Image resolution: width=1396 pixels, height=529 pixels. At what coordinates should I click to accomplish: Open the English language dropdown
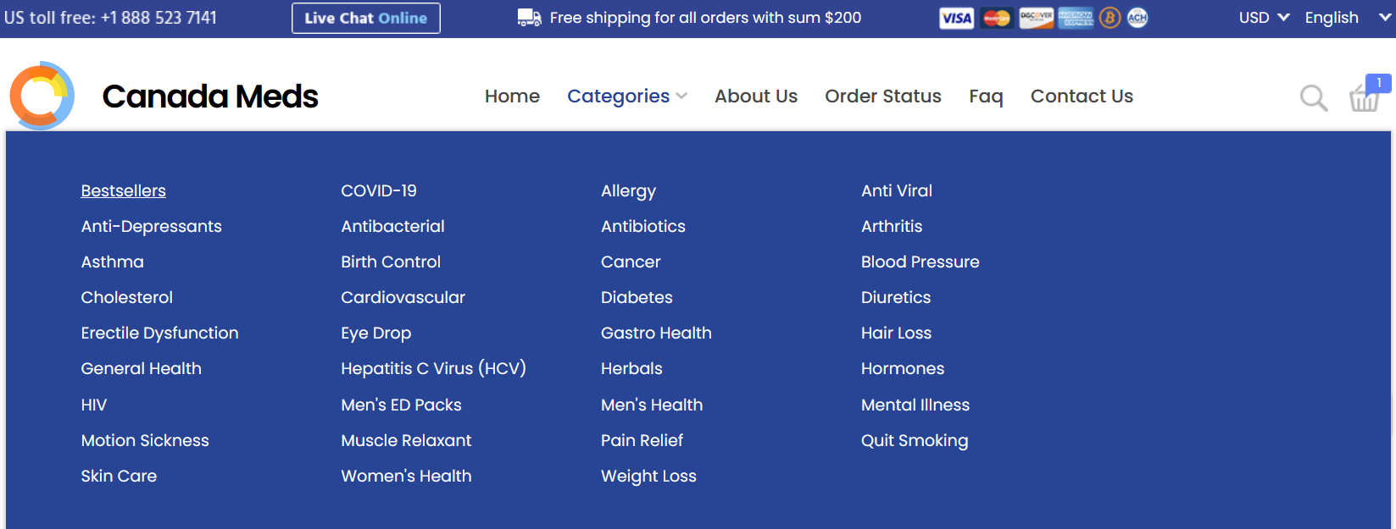click(1347, 18)
